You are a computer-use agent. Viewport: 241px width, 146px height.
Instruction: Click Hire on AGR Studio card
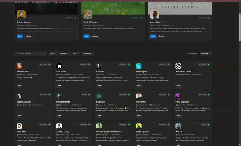pyautogui.click(x=59, y=86)
